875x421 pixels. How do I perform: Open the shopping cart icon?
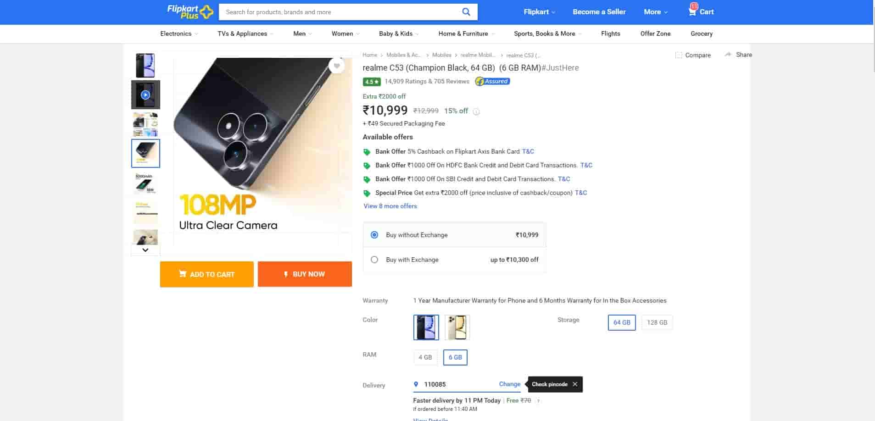[x=692, y=11]
